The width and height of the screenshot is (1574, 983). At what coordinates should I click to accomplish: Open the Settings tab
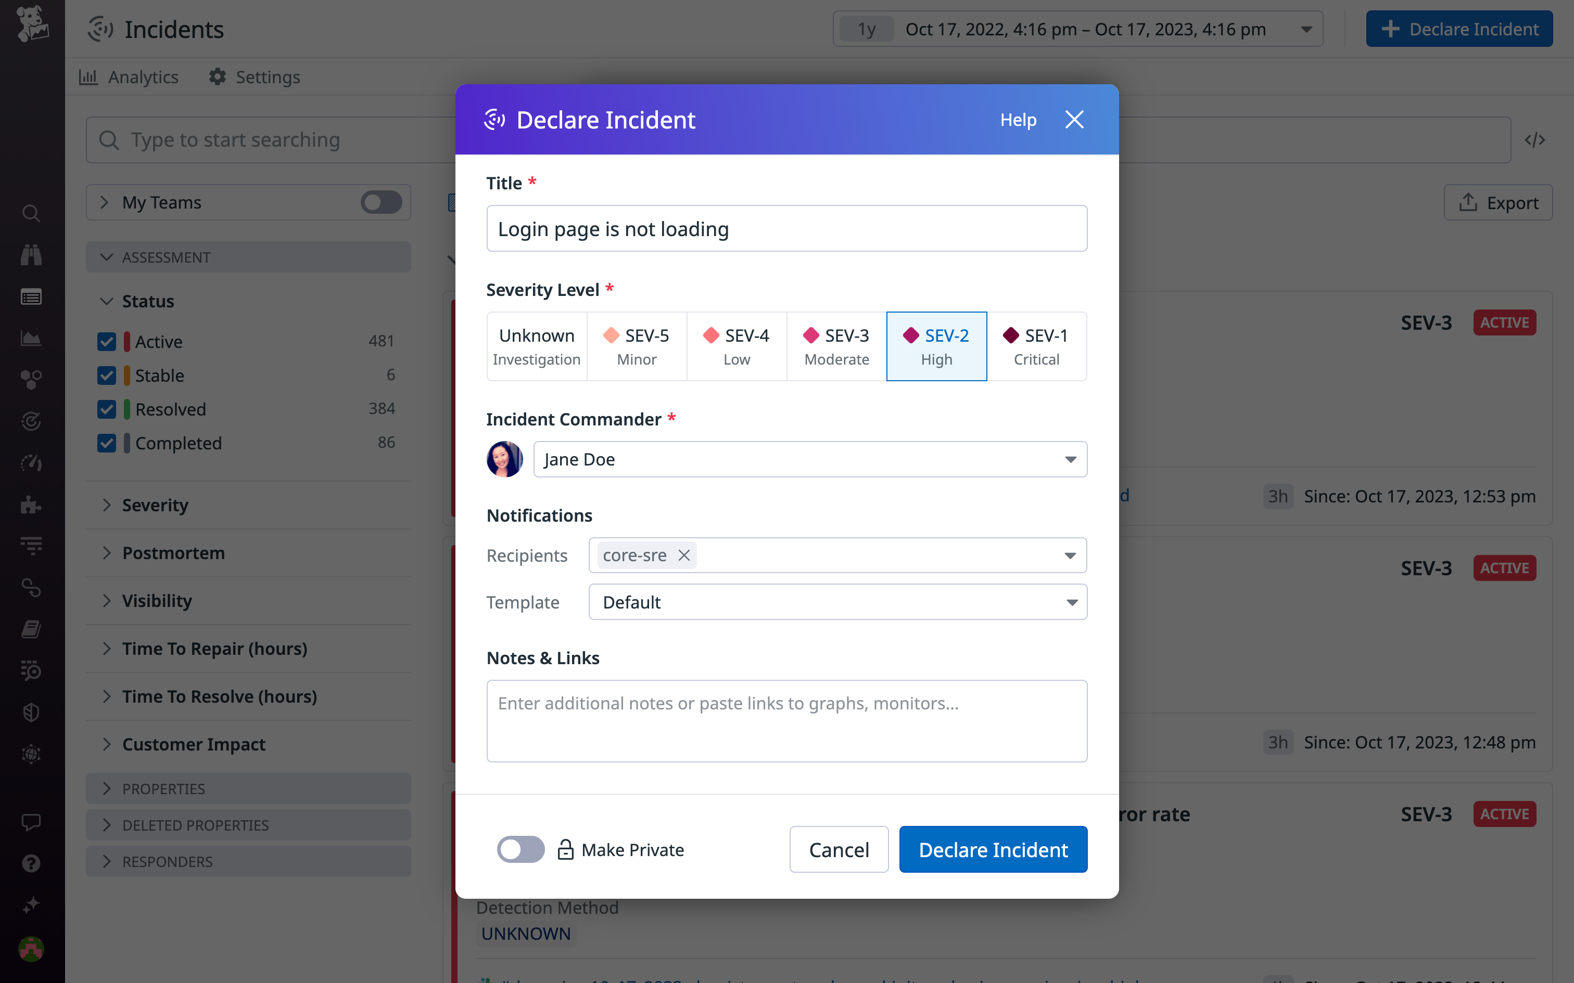[255, 77]
